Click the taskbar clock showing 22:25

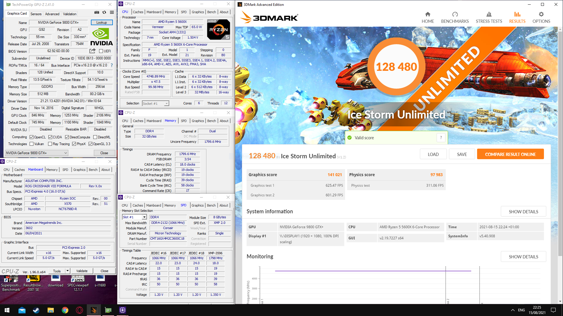(x=537, y=310)
